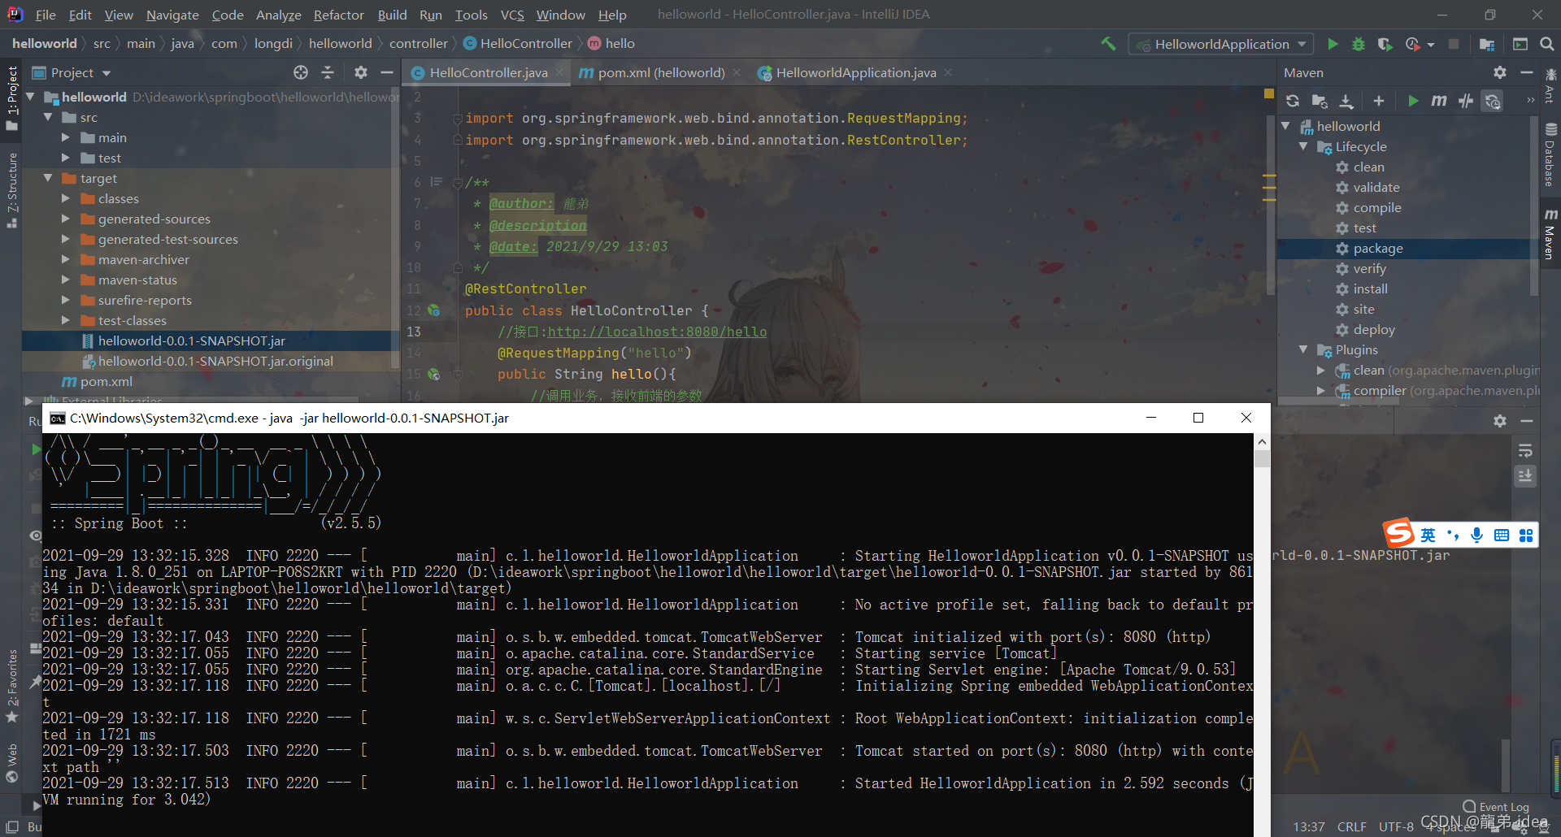1561x837 pixels.
Task: Open Run panel settings gear
Action: click(1500, 421)
